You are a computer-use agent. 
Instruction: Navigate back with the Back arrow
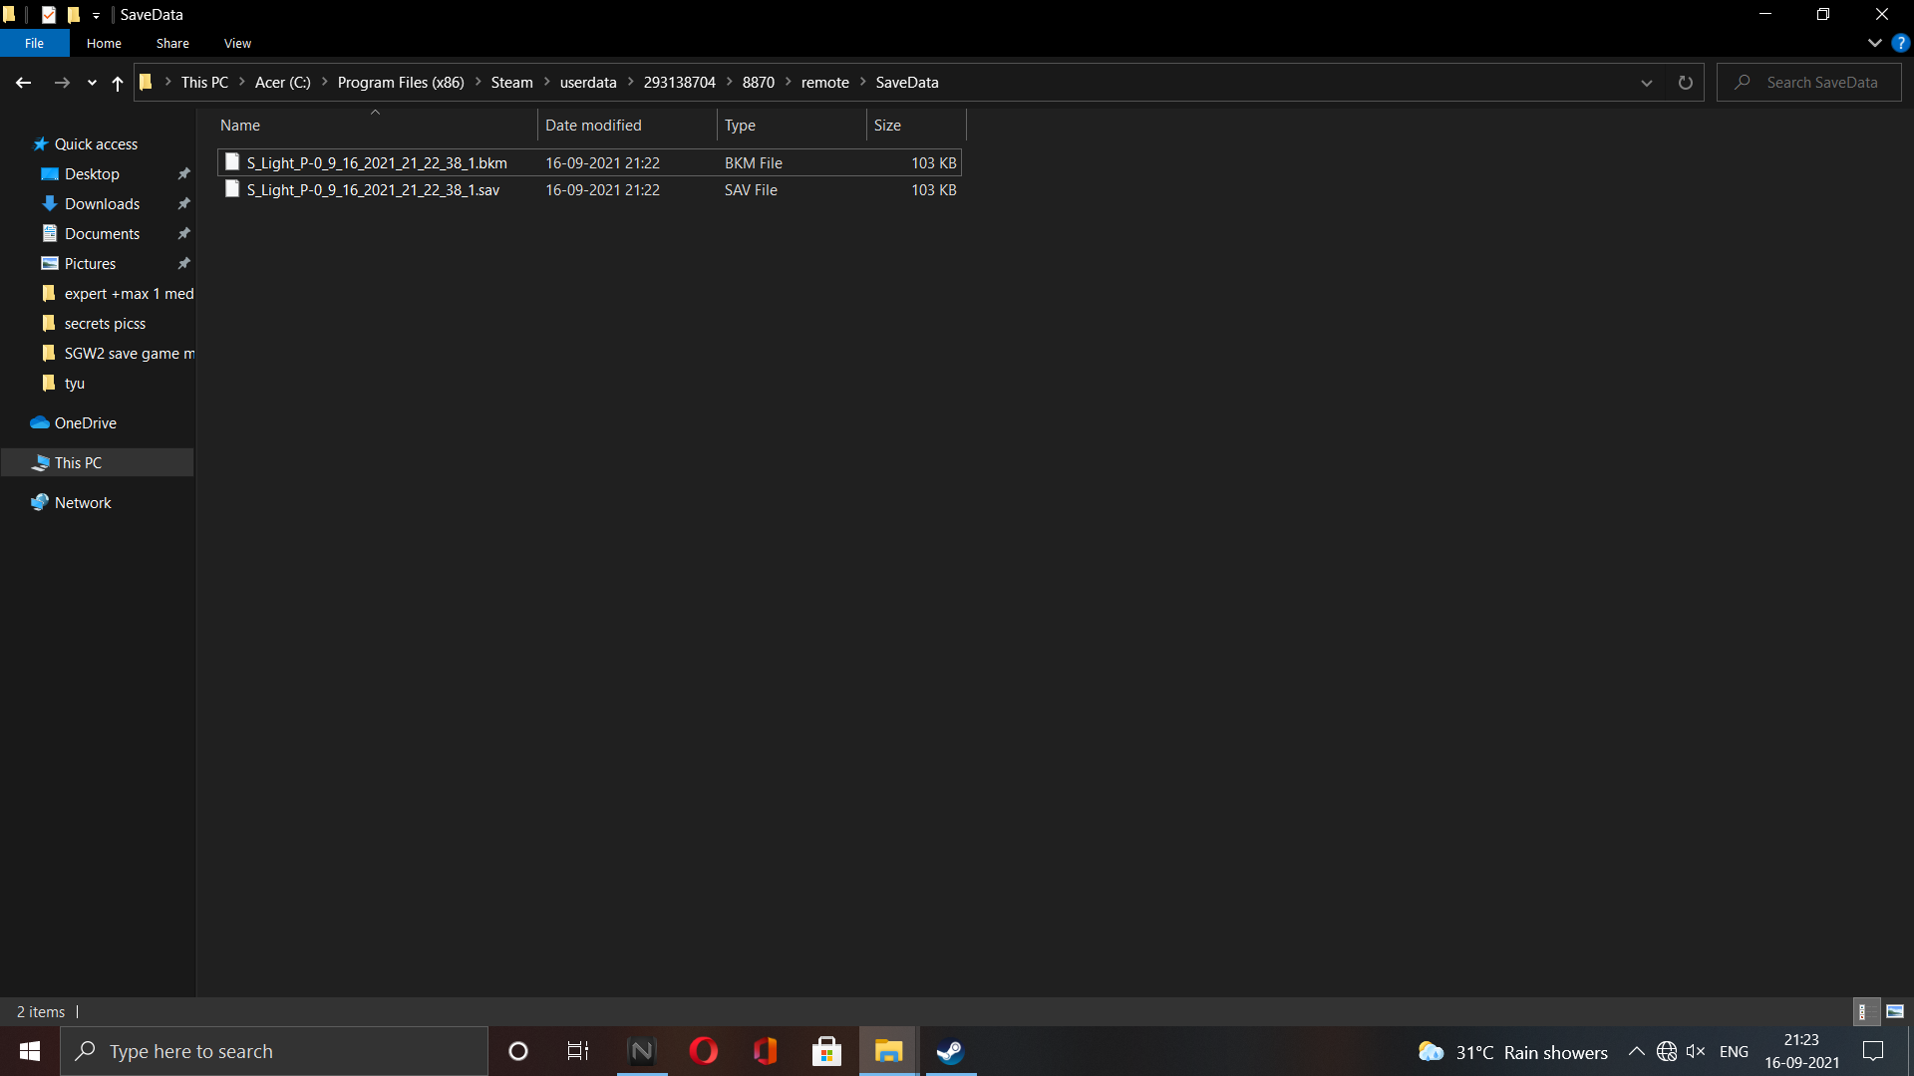pos(23,83)
